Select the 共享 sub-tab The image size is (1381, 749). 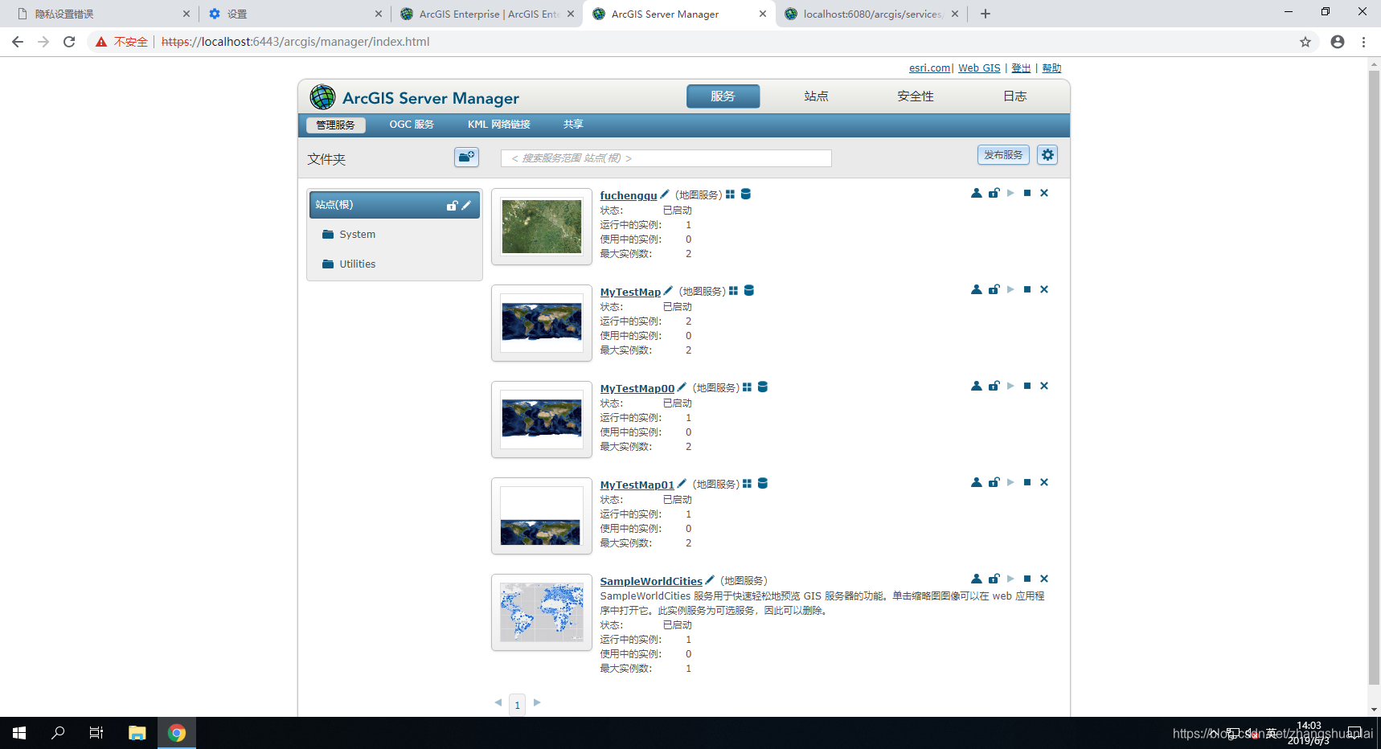point(573,125)
